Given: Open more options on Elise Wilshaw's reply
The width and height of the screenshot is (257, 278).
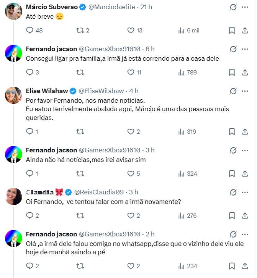Looking at the screenshot, I should click(245, 91).
